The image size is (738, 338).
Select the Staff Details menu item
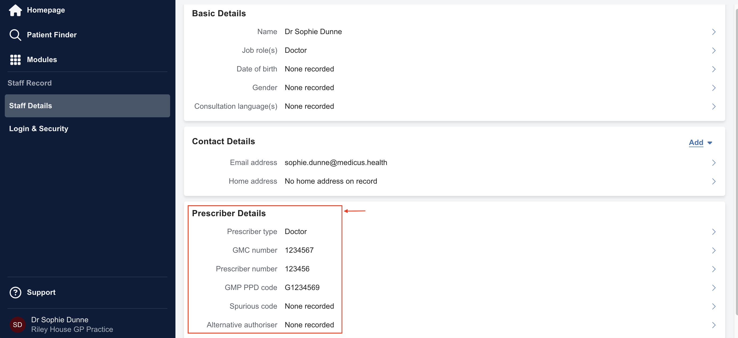coord(87,106)
